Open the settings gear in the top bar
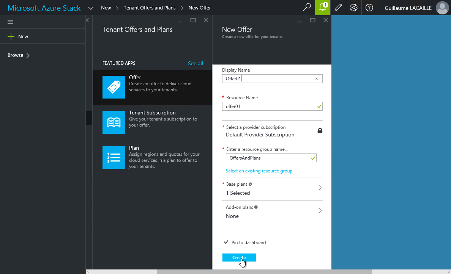Image resolution: width=451 pixels, height=274 pixels. point(354,8)
